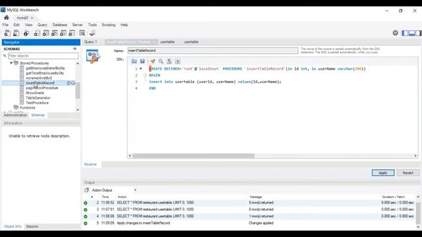Viewport: 422px width, 237px height.
Task: Click the DDL editor horizontal scrollbar thumb
Action: (x=193, y=156)
